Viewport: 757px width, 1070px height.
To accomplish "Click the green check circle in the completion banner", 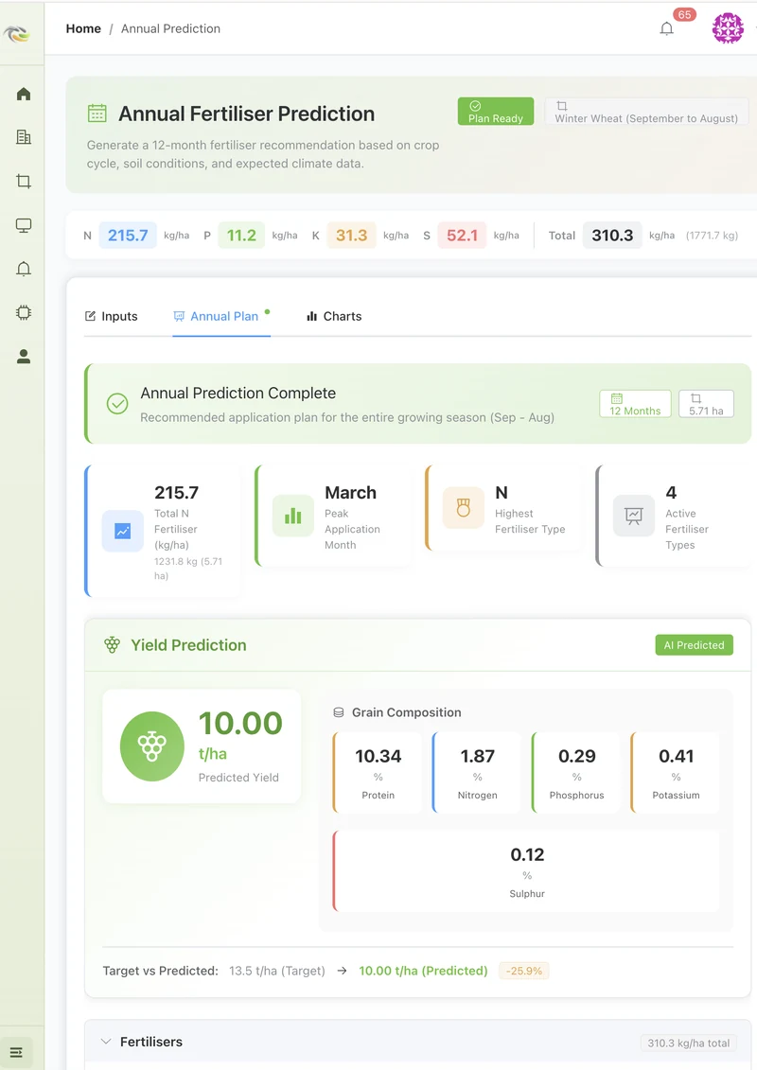I will (117, 403).
